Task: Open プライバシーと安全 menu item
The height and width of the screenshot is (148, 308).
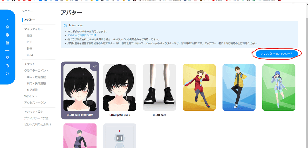Action: (x=36, y=118)
